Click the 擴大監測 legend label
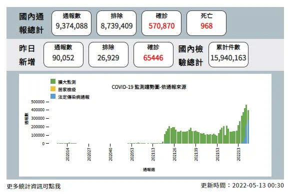The height and width of the screenshot is (194, 289). (67, 82)
